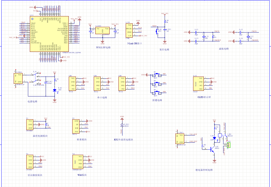Image resolution: width=271 pixels, height=187 pixels.
Task: Select the power slide switch T_S1
Action: (x=35, y=78)
